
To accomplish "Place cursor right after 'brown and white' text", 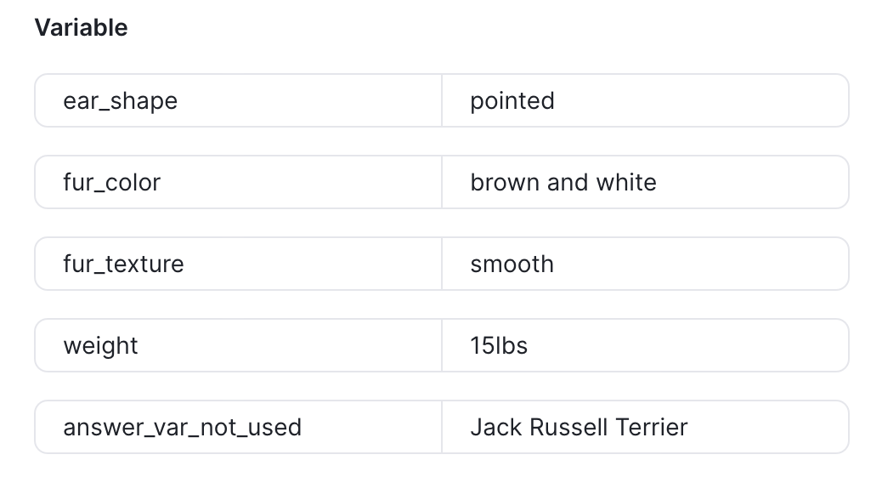I will point(657,182).
